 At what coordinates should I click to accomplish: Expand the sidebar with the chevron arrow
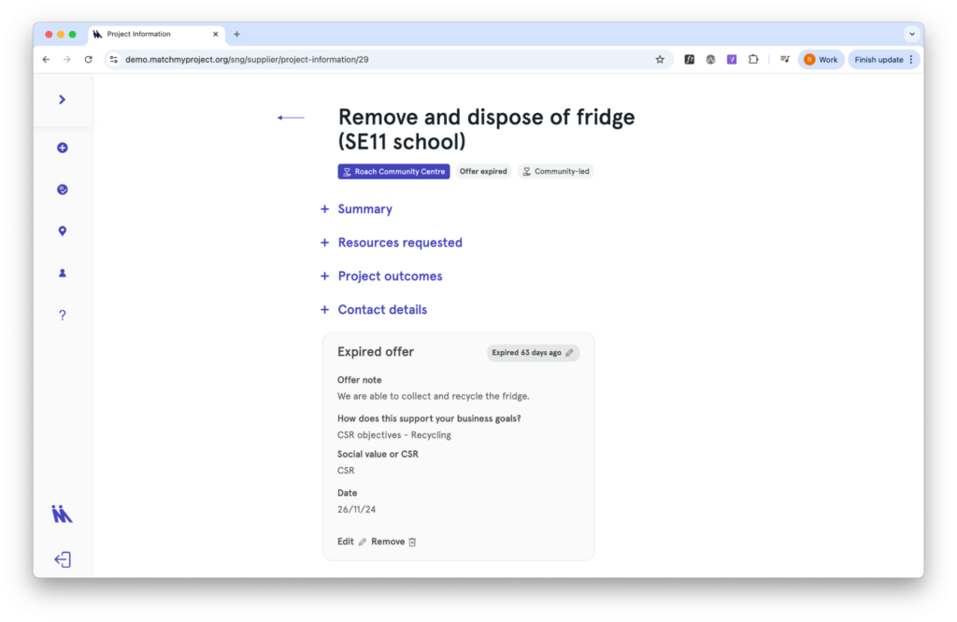63,100
